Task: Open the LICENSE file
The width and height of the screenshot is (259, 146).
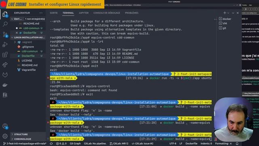Action: tap(27, 60)
